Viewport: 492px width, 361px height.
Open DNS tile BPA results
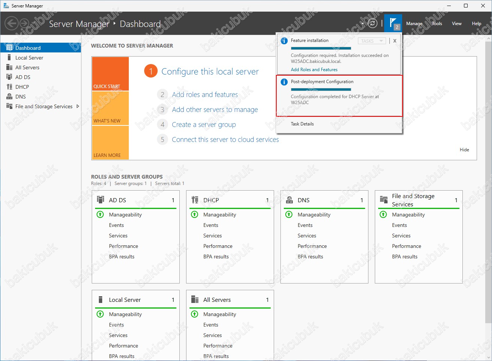(x=310, y=257)
